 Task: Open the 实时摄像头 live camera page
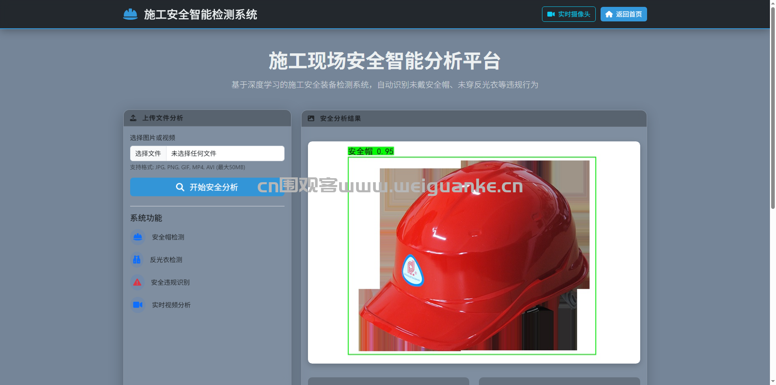click(568, 14)
